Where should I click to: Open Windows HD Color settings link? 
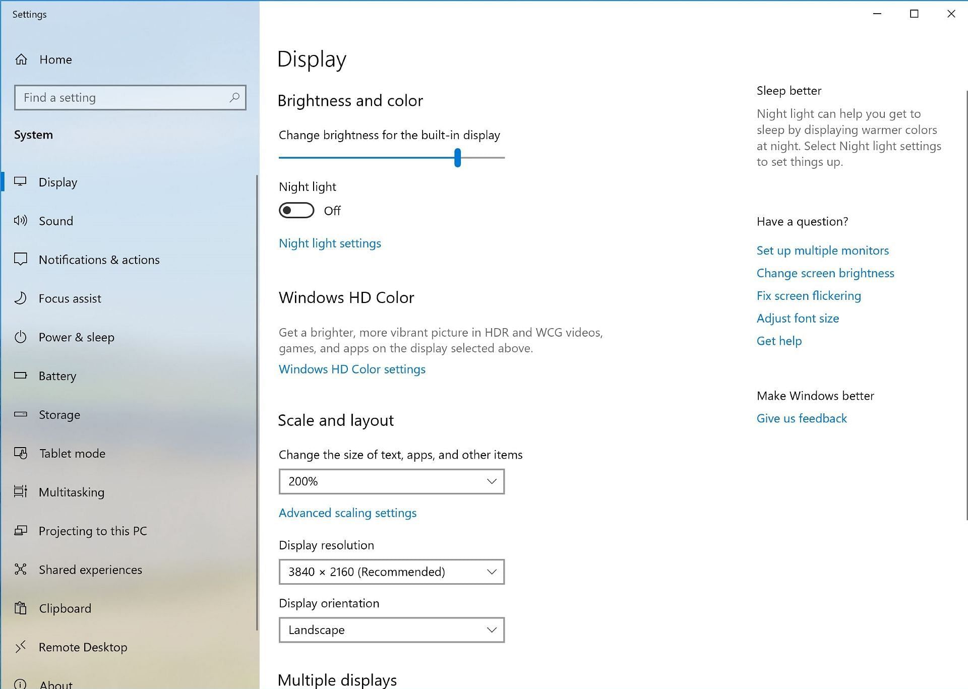[x=352, y=369]
